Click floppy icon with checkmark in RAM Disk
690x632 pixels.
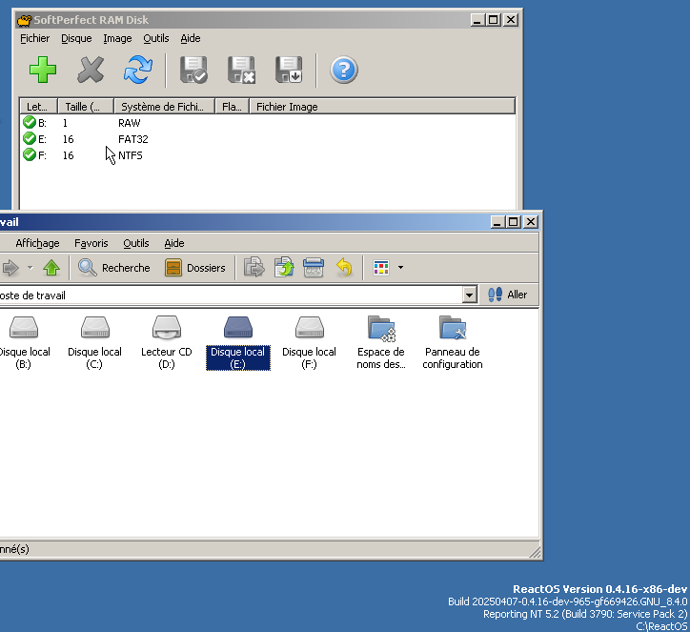[193, 70]
